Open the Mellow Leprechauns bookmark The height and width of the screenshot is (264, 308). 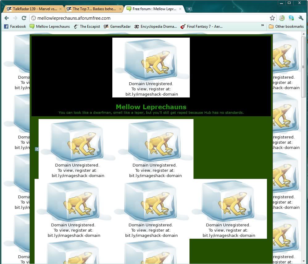pos(50,27)
